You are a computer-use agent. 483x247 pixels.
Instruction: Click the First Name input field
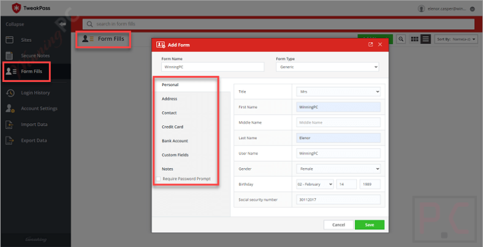(338, 107)
